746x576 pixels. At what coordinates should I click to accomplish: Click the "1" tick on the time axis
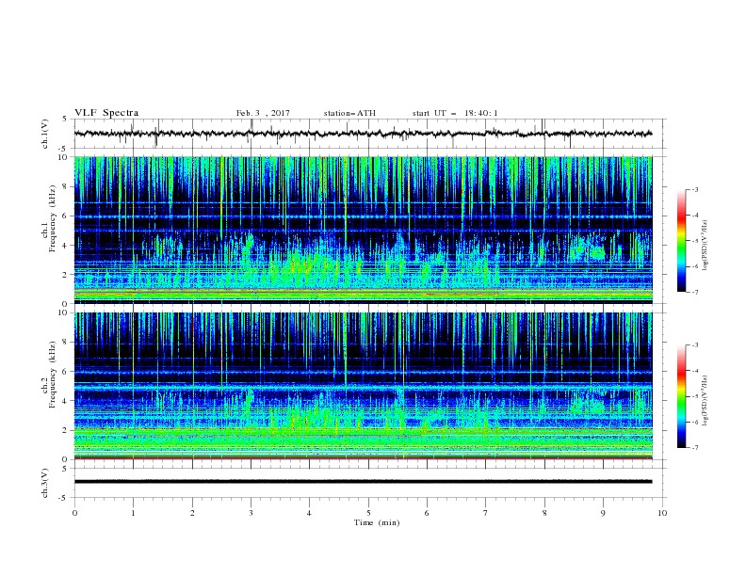pyautogui.click(x=133, y=513)
